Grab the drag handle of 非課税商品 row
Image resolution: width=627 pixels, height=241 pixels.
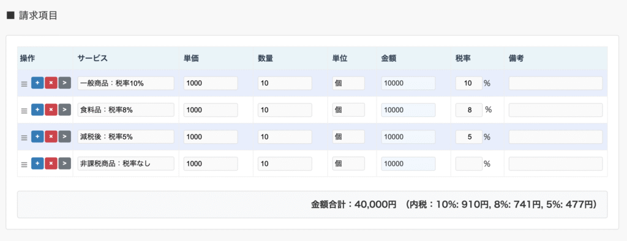(24, 164)
